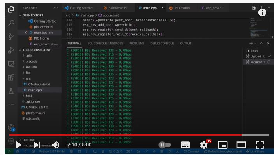Open the Debug Console panel tab
Image resolution: width=274 pixels, height=155 pixels.
coord(162,43)
